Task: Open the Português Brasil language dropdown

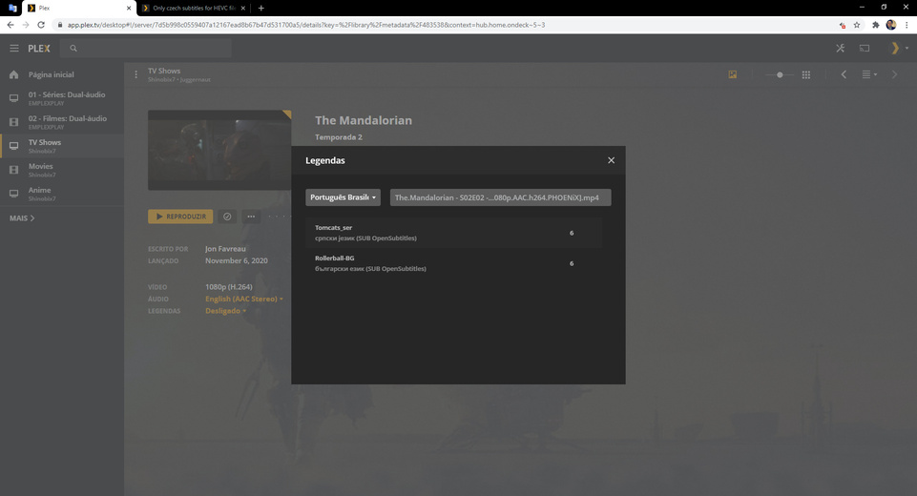Action: [343, 197]
